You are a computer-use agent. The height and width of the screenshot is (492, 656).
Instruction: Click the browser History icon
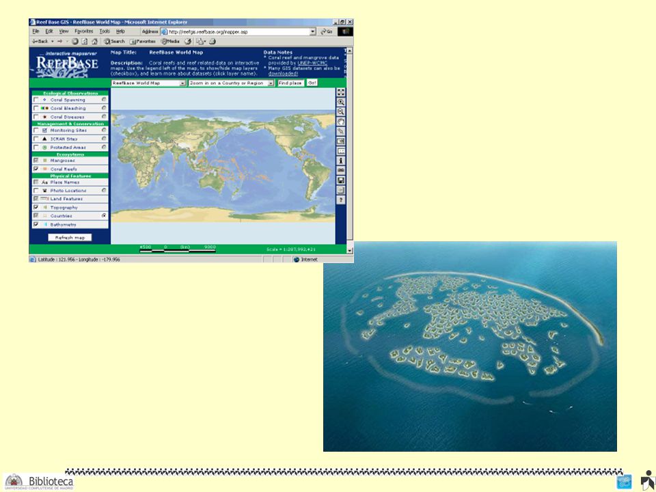pos(188,42)
